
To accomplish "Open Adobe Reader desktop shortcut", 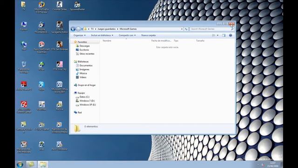I will pyautogui.click(x=24, y=86).
